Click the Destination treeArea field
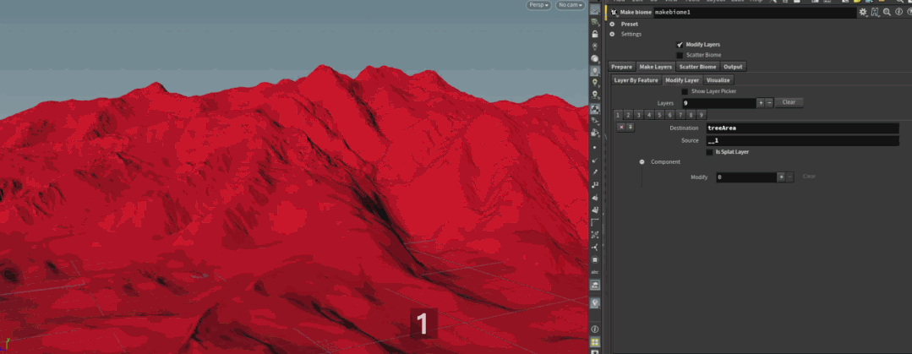The image size is (912, 354). (803, 128)
